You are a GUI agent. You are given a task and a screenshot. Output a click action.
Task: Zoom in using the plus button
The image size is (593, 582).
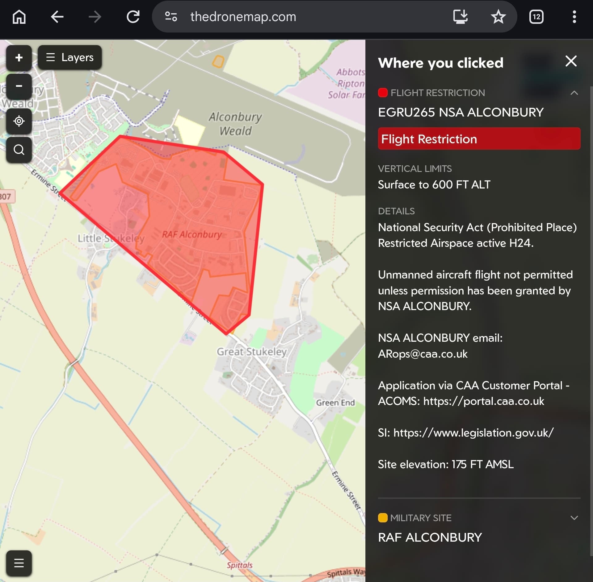19,58
